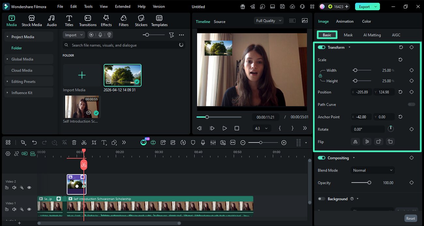
Task: Switch preview to Source view
Action: (220, 22)
